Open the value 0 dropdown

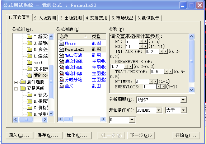coord(132,120)
